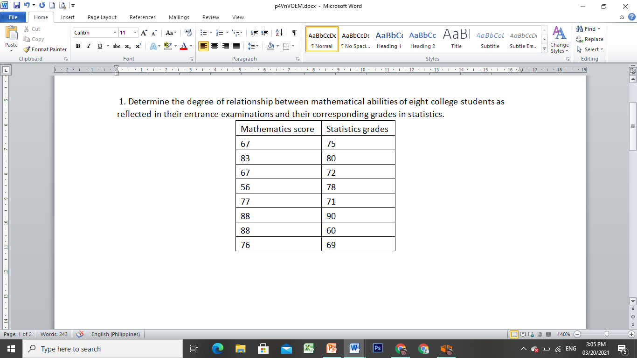Viewport: 637px width, 358px height.
Task: Toggle show paragraph marks pilcrow
Action: (x=294, y=33)
